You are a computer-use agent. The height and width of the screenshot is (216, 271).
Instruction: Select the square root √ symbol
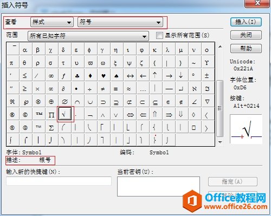(64, 114)
